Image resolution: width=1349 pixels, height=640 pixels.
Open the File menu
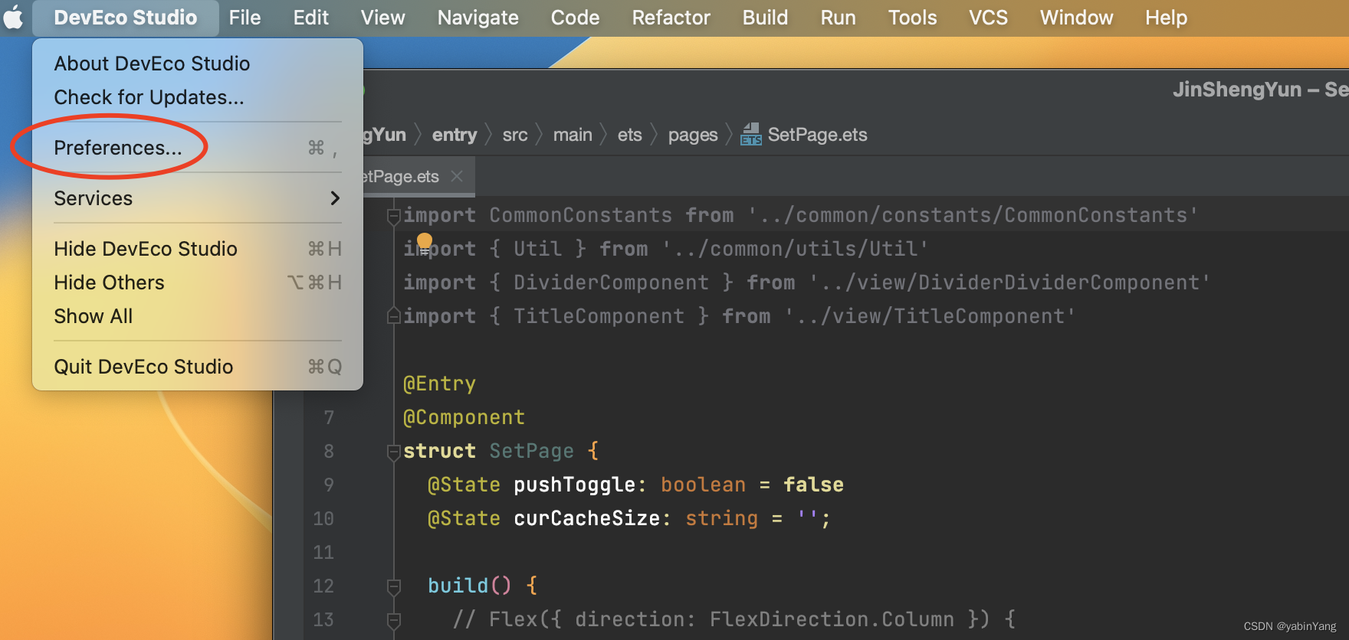(245, 18)
